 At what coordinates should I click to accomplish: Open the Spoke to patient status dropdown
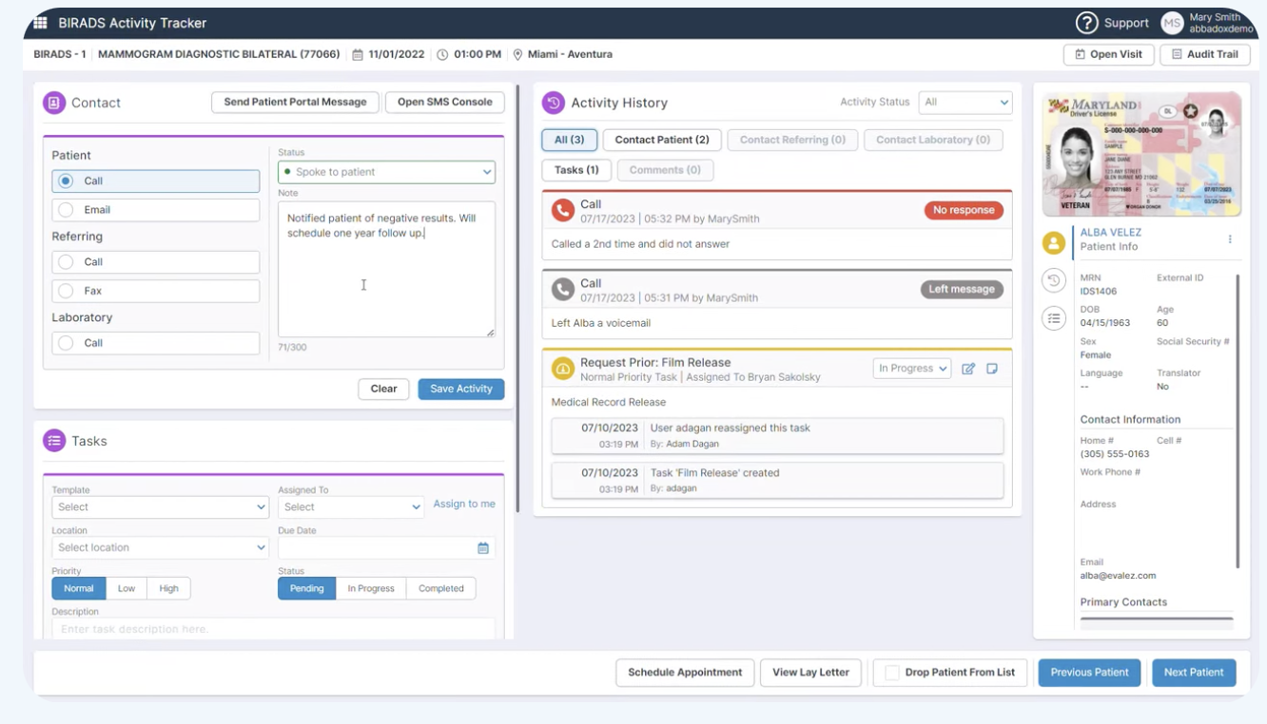pos(386,172)
